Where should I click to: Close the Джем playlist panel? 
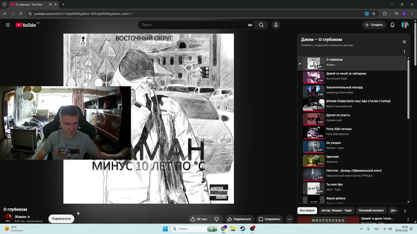(404, 42)
